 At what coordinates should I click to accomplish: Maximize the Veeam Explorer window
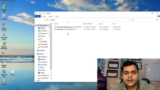(152, 13)
